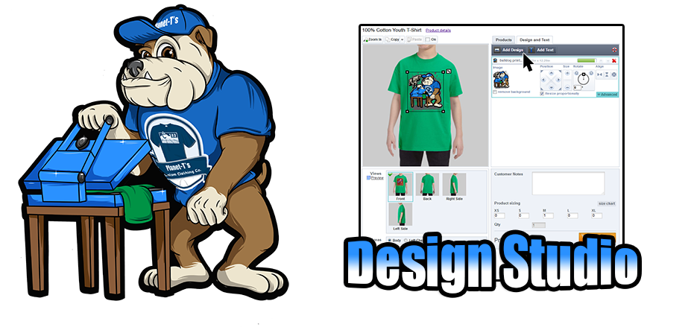
Task: Open help via the lifebuoy icon
Action: pyautogui.click(x=614, y=50)
